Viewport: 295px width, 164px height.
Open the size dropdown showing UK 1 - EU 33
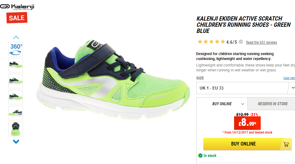pyautogui.click(x=246, y=88)
